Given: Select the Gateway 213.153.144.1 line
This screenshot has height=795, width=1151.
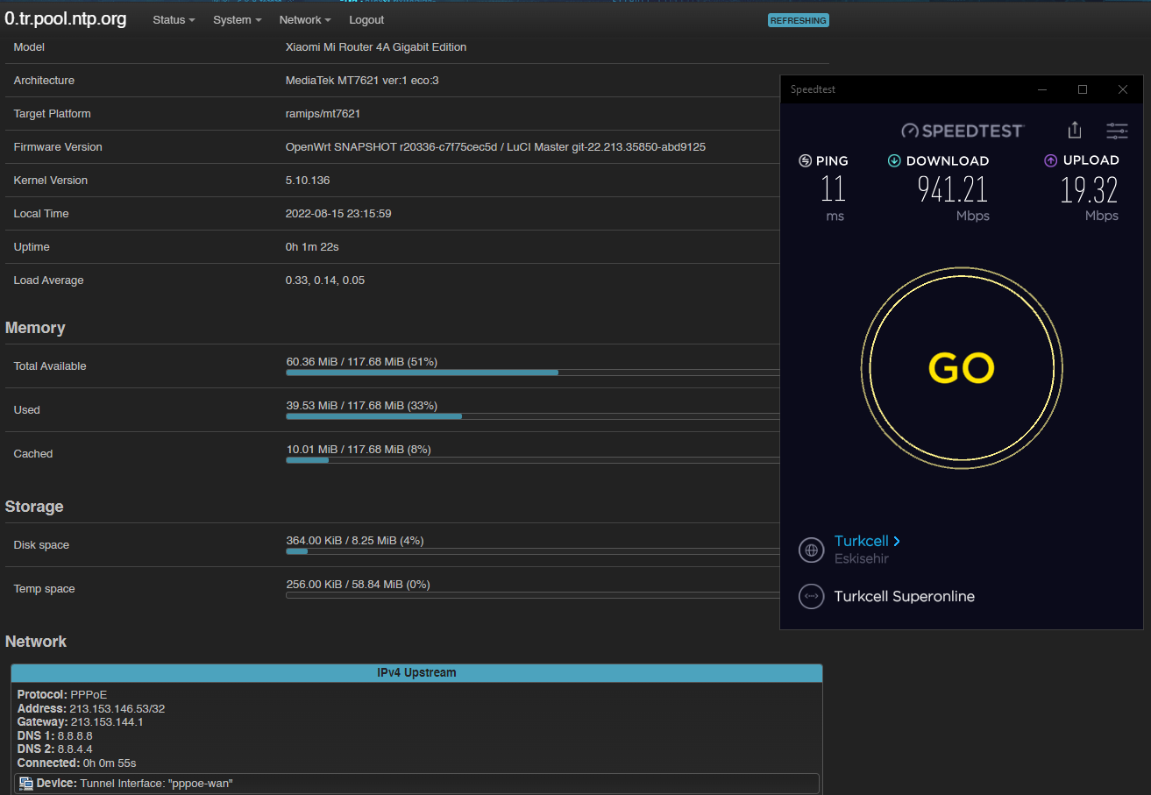Looking at the screenshot, I should tap(81, 722).
